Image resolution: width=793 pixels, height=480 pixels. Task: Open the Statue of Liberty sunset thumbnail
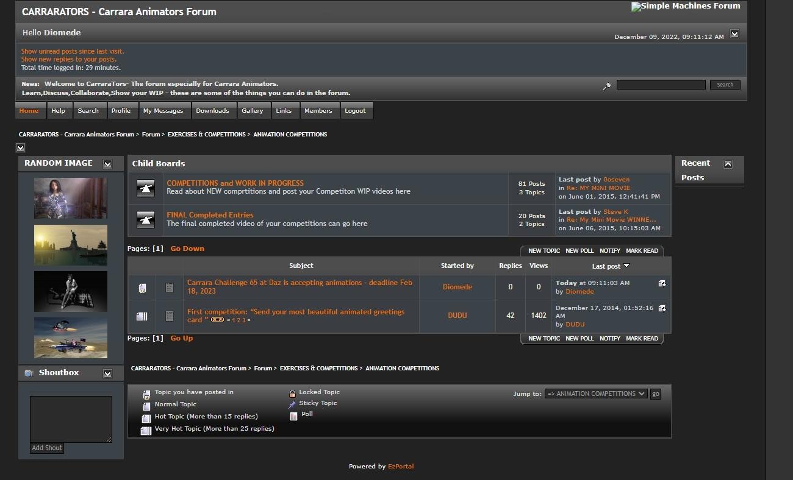click(x=71, y=245)
